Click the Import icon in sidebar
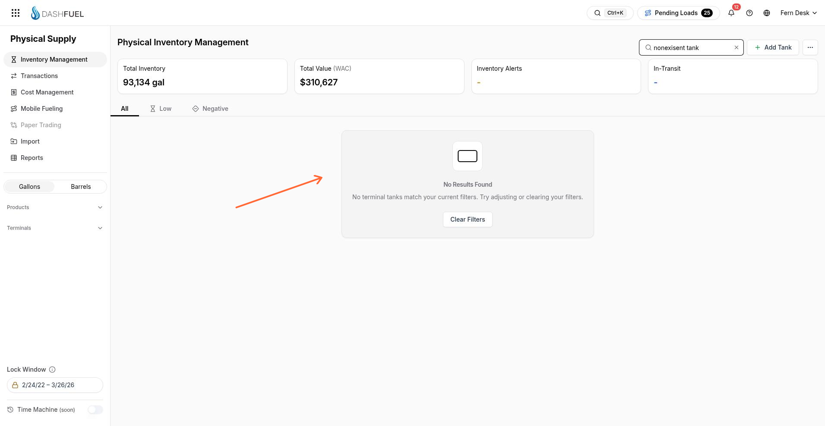825x426 pixels. (x=14, y=141)
